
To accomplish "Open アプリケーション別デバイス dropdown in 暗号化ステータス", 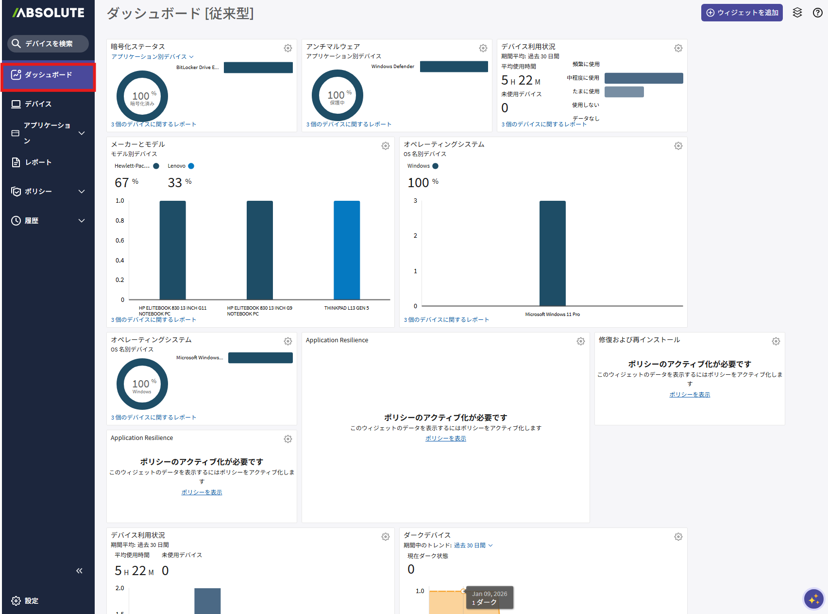I will click(x=152, y=57).
